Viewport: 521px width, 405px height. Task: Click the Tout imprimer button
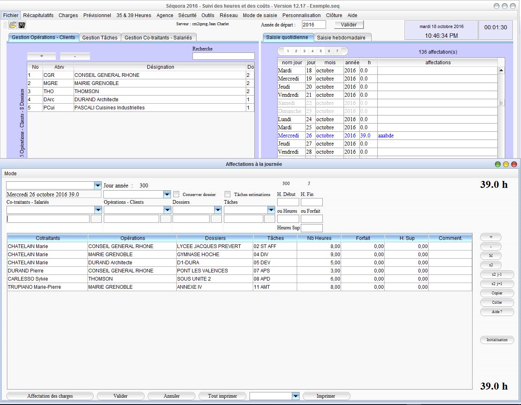click(222, 396)
